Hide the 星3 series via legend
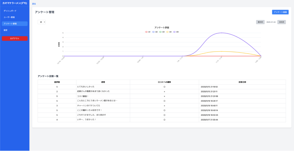Viewport: 294px width, 151px height. pos(162,32)
